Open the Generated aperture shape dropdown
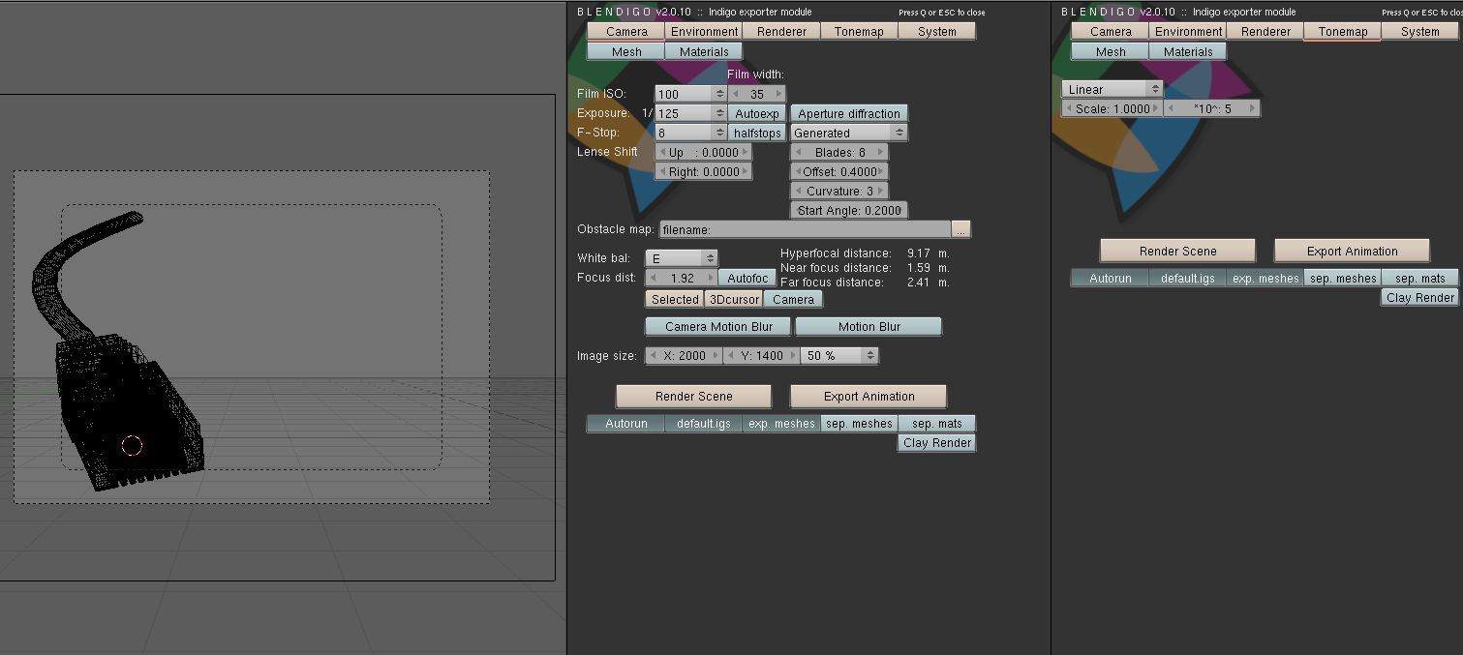 (849, 133)
